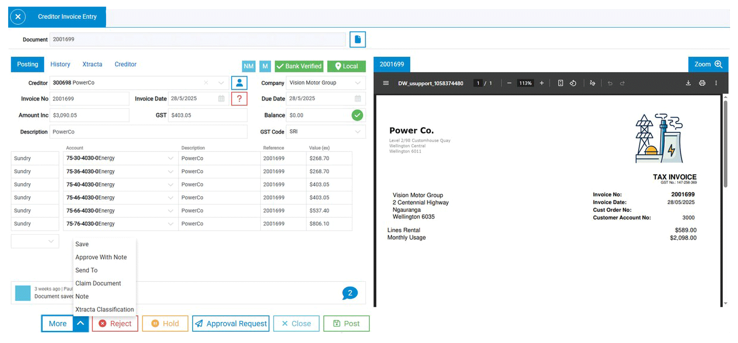
Task: Expand the Company dropdown
Action: 357,83
